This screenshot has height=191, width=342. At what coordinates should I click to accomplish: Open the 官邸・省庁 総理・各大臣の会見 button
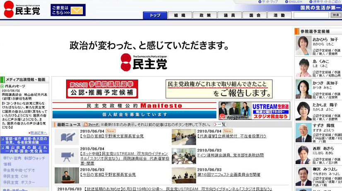click(24, 141)
